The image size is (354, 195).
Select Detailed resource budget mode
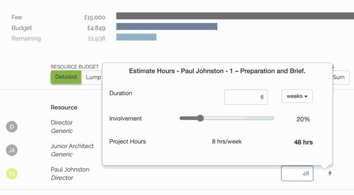tap(66, 77)
